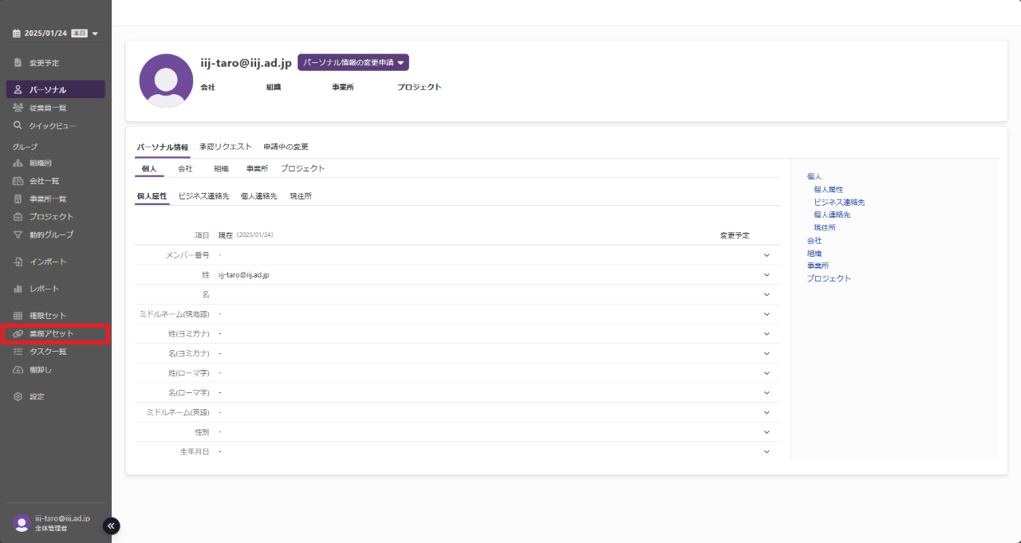This screenshot has height=543, width=1021.
Task: Open 業務アセット in the sidebar
Action: 51,333
